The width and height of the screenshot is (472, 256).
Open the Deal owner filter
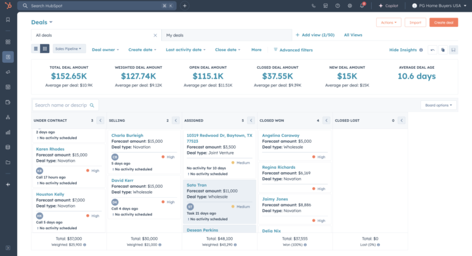tap(106, 50)
